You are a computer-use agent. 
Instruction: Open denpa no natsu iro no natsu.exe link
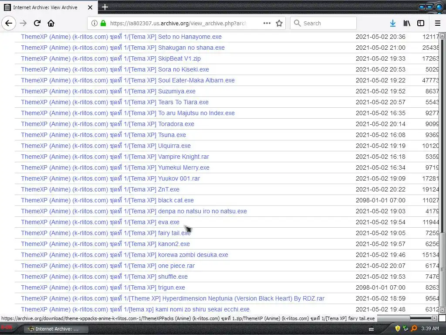[x=134, y=211]
